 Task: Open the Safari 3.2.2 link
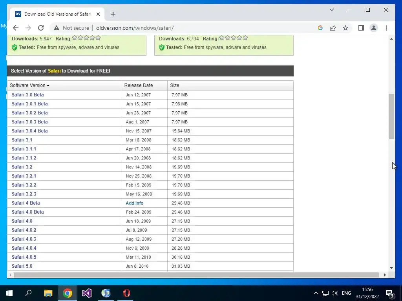pos(24,185)
